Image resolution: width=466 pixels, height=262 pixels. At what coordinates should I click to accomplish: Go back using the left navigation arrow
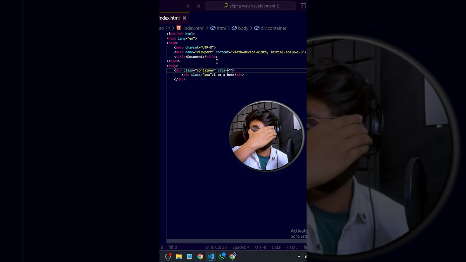(189, 6)
